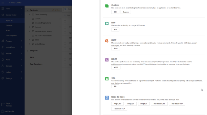Click the Legacy Version external link icon

point(3,105)
